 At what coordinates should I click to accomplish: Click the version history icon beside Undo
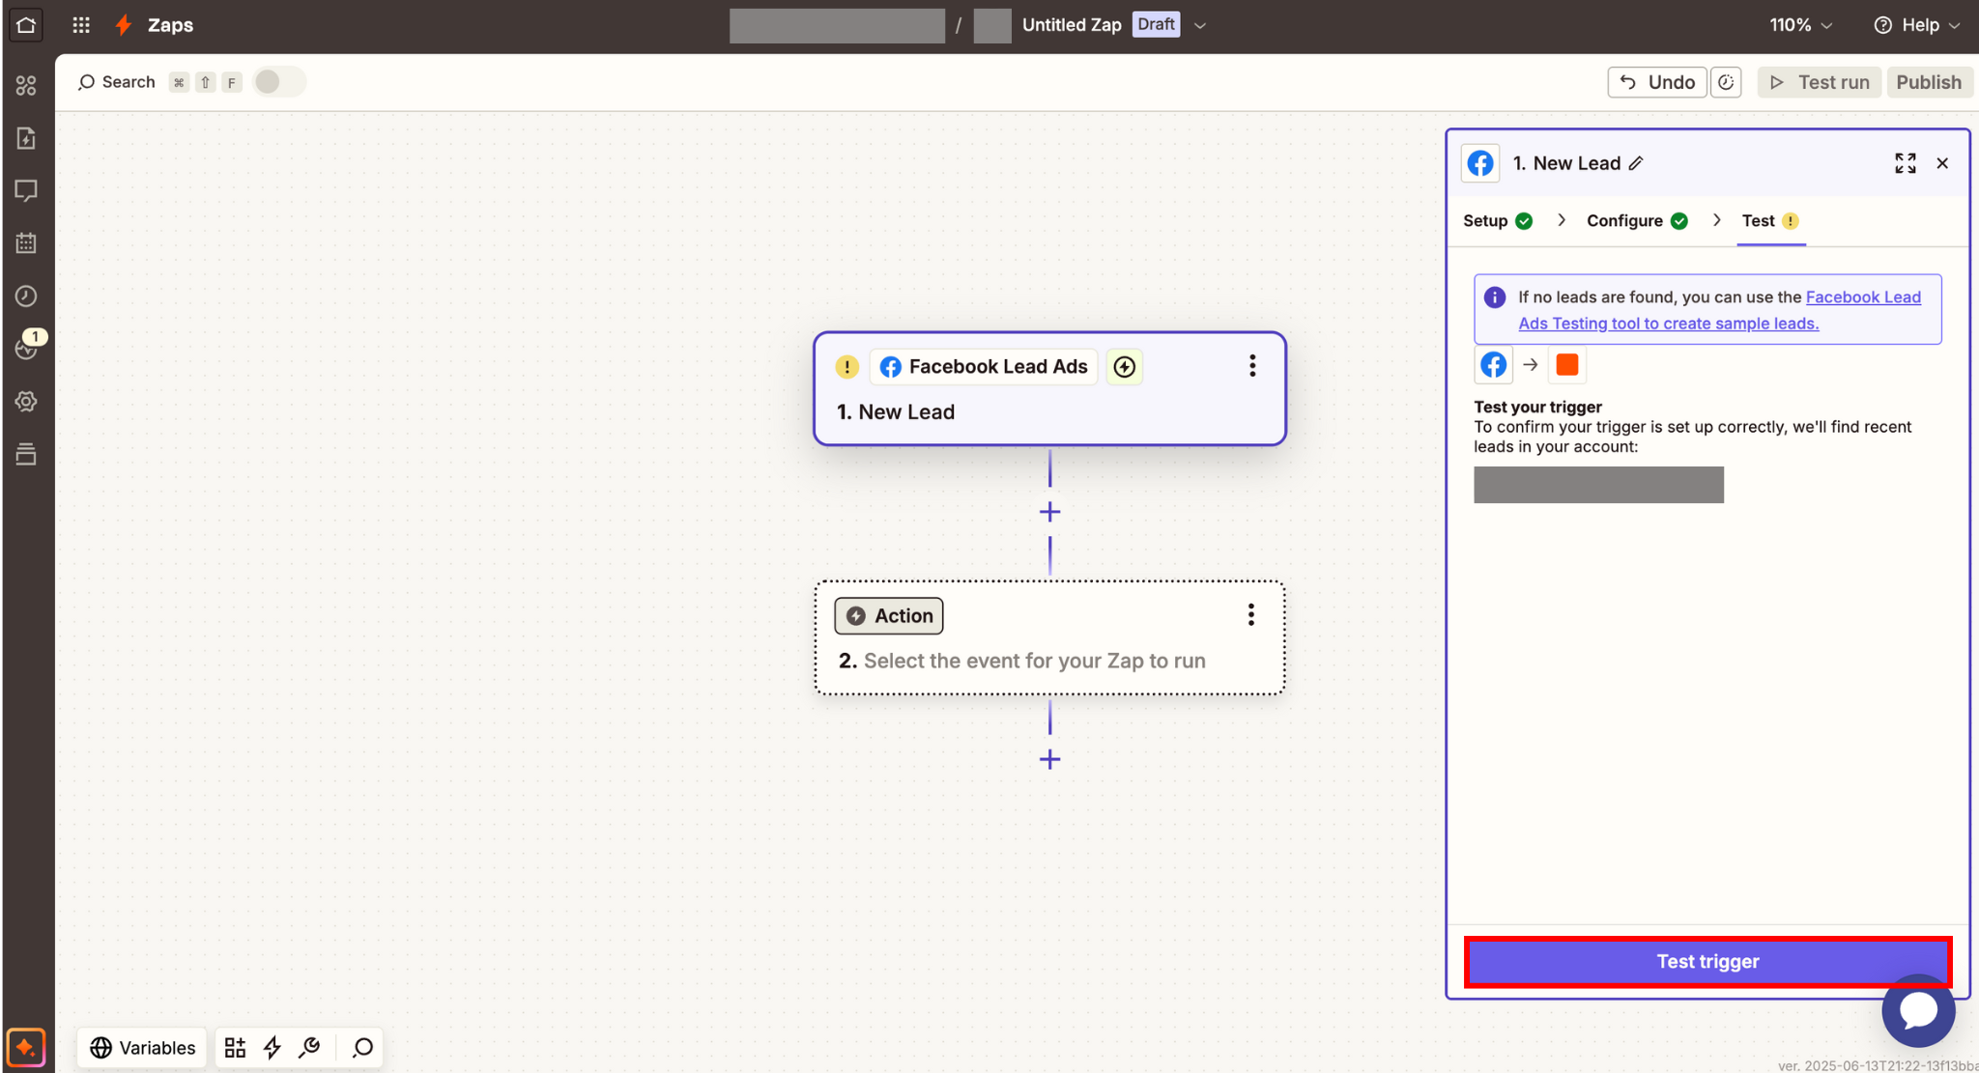(x=1726, y=82)
